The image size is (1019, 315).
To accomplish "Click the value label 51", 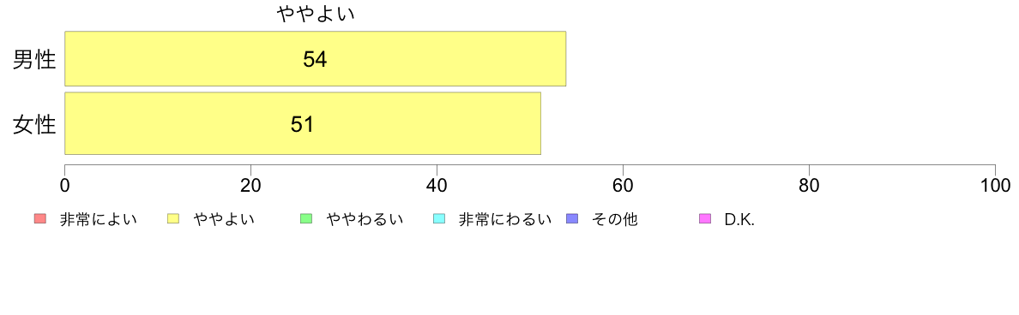I will [302, 124].
